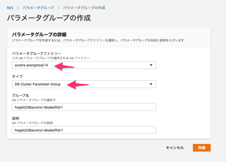Focus the グループ名 text field
This screenshot has width=226, height=162.
pyautogui.click(x=84, y=107)
